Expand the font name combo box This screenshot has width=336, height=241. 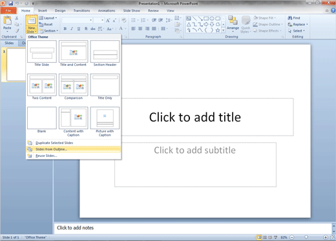point(91,20)
